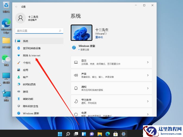Focus the 查找设置 search field
This screenshot has height=137, width=183.
pyautogui.click(x=39, y=31)
